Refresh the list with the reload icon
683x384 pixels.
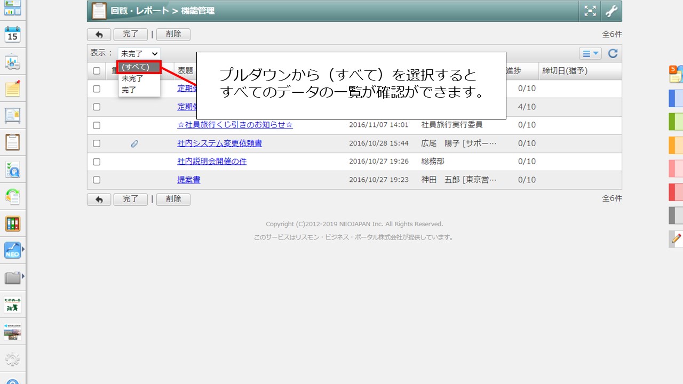point(613,53)
